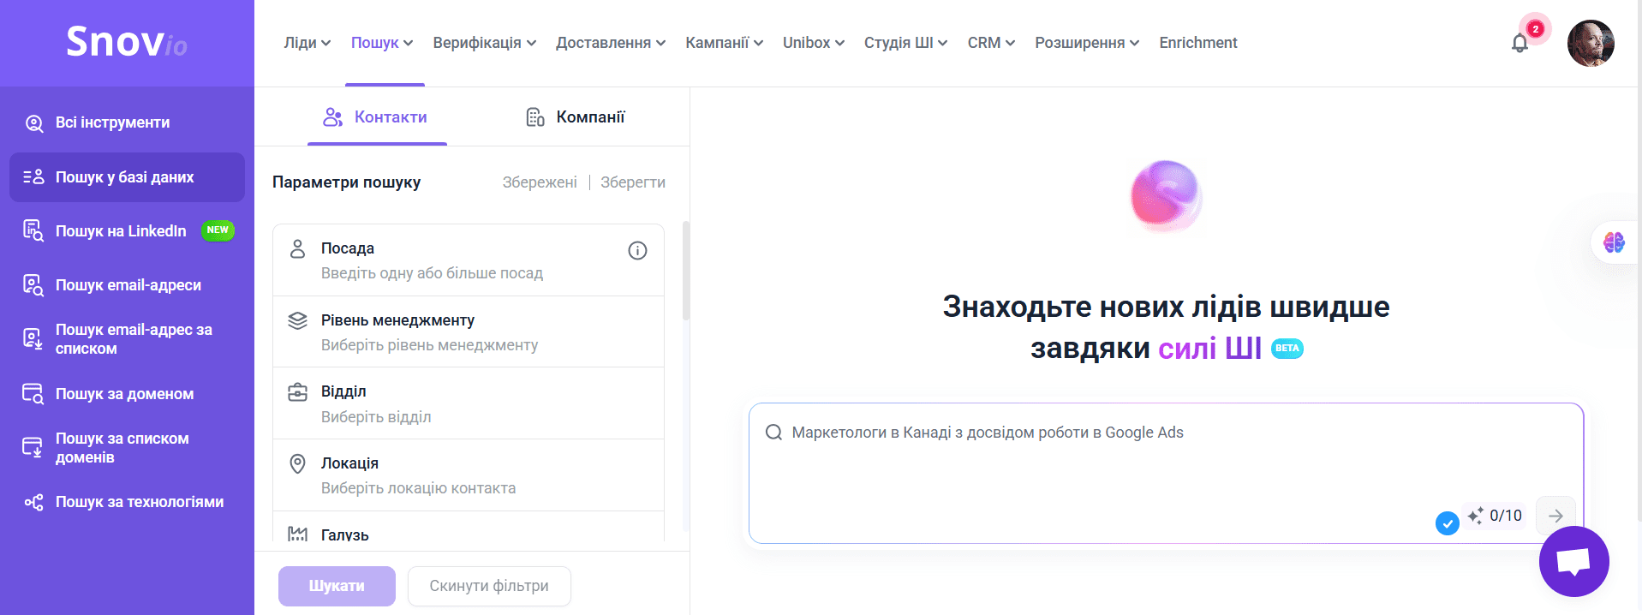This screenshot has height=615, width=1642.
Task: Expand the Ліди menu
Action: coord(308,43)
